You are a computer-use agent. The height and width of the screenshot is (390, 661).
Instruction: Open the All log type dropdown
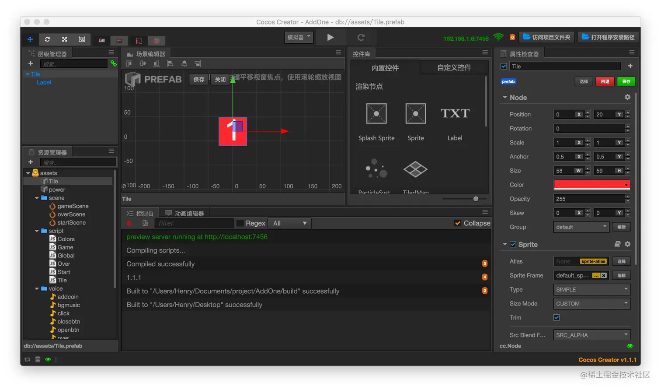pyautogui.click(x=289, y=223)
